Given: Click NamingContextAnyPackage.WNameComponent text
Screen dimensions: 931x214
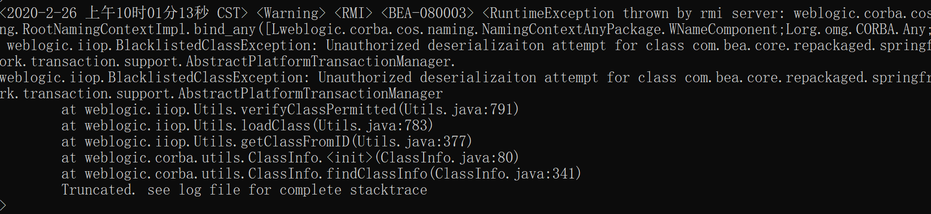Looking at the screenshot, I should 630,29.
